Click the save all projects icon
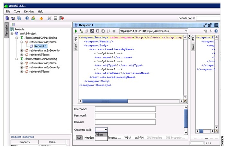Viewport: 225px width, 148px height. (19, 18)
